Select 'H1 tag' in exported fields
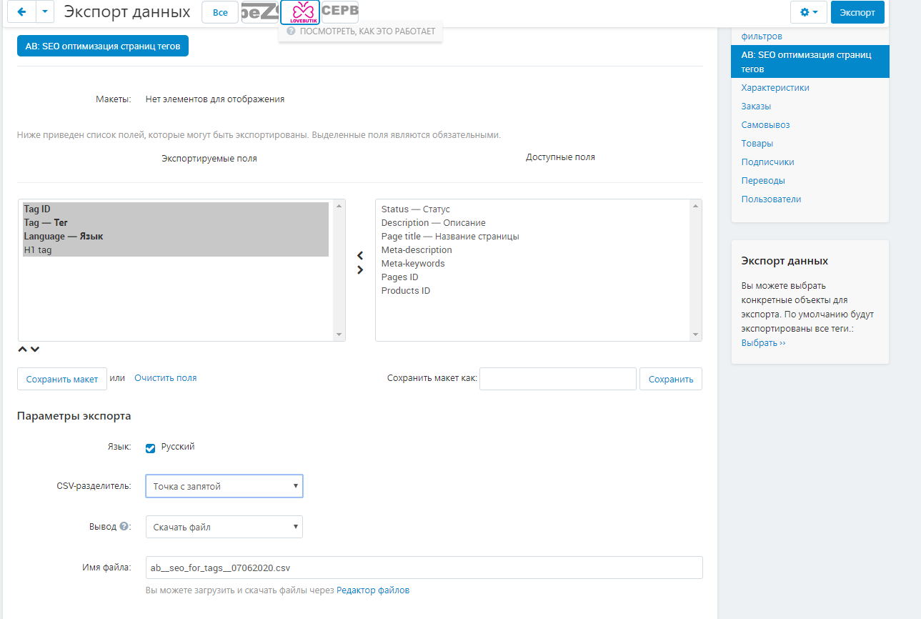This screenshot has height=619, width=921. 176,250
